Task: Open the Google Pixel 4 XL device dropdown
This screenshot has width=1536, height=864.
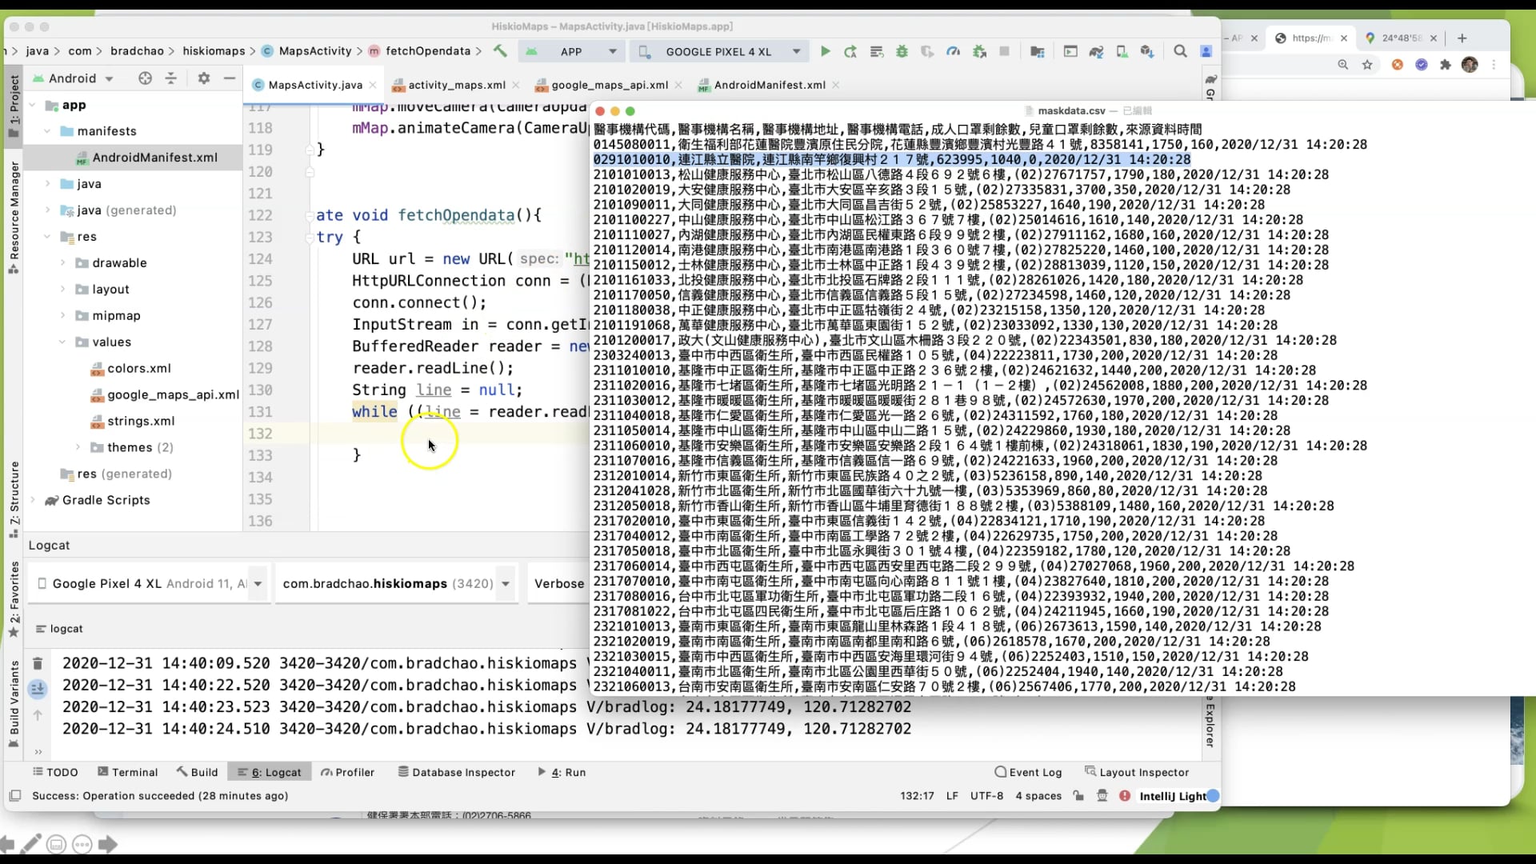Action: 720,51
